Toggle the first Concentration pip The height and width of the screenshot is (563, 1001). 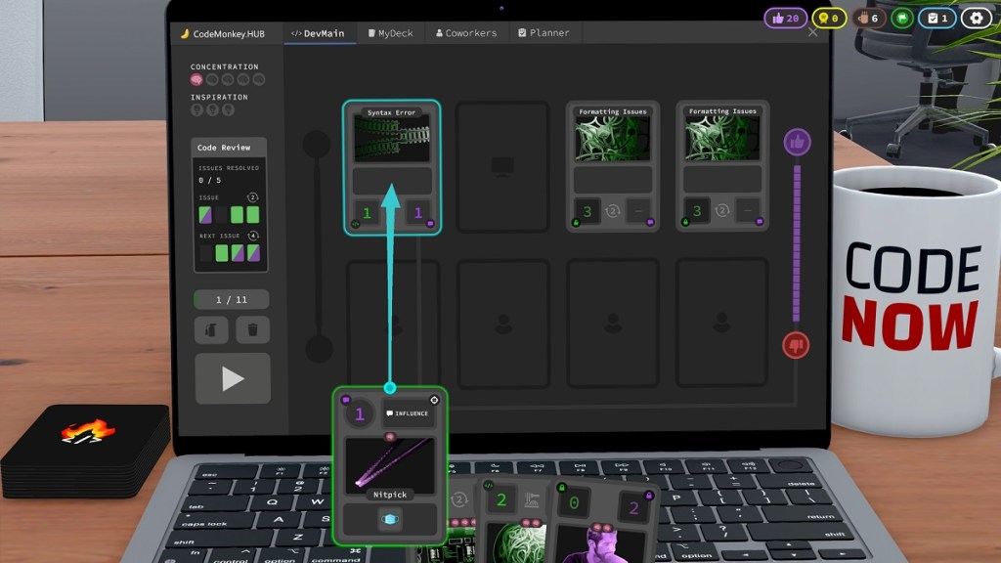(197, 80)
